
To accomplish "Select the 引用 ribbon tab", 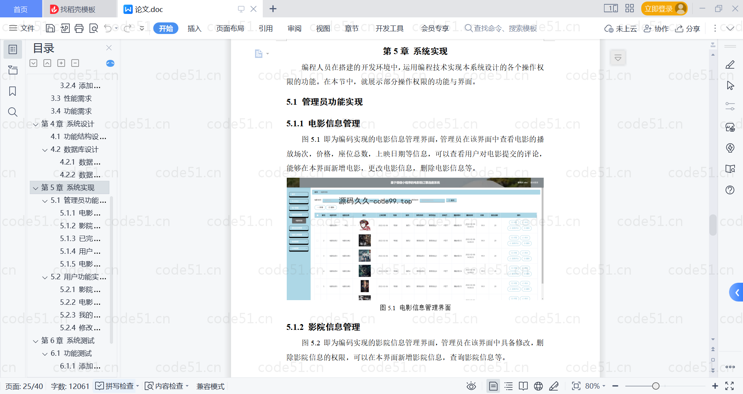I will 265,28.
